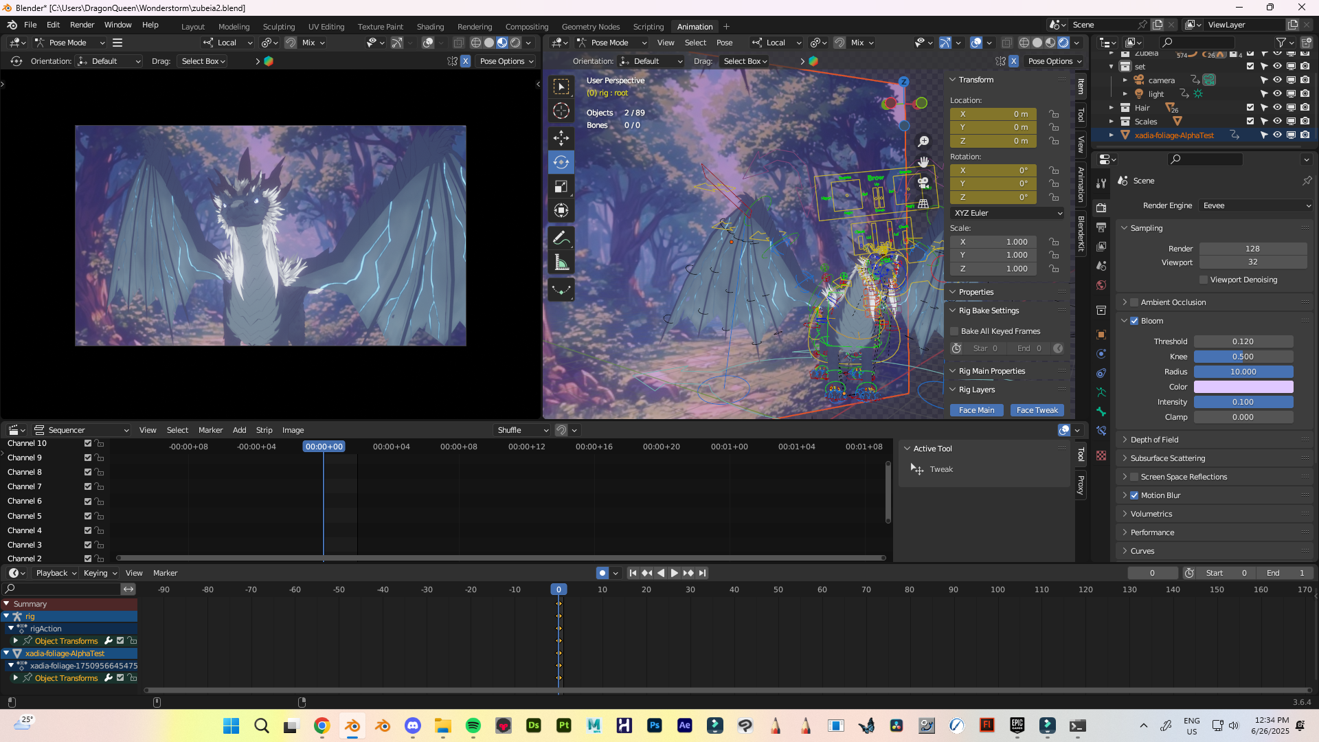Select the Measure tool

pos(561,262)
